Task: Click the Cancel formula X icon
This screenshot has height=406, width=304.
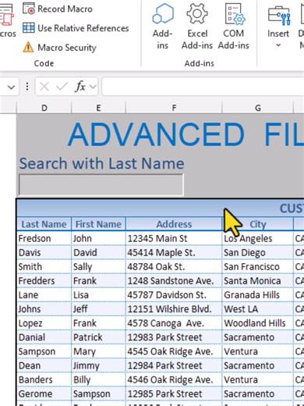Action: tap(44, 87)
